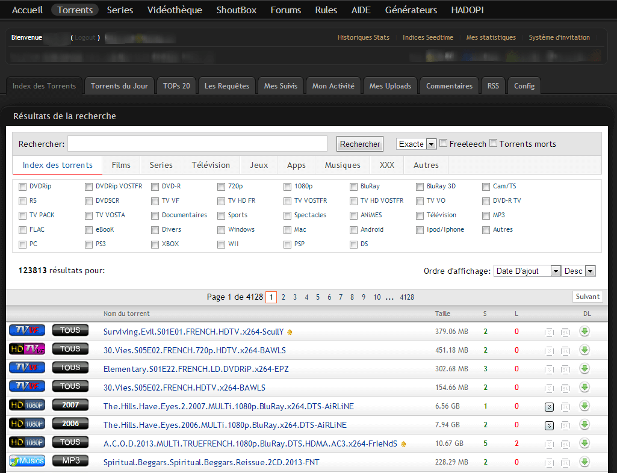Click the 2007 year badge
Viewport: 617px width, 473px height.
70,404
